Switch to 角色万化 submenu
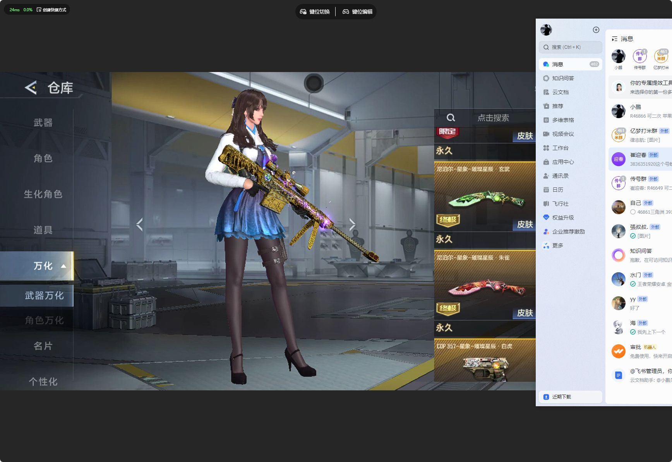 click(x=44, y=320)
